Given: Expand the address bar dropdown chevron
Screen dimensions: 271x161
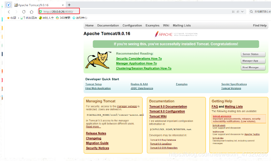Looking at the screenshot, I should point(242,12).
